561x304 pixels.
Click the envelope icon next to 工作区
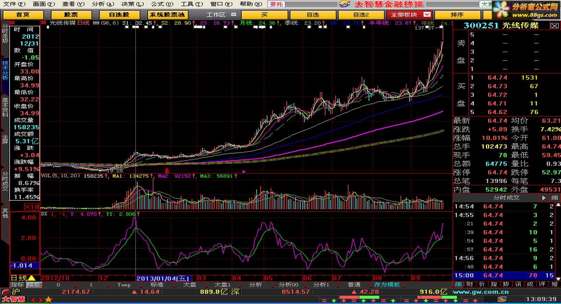pyautogui.click(x=234, y=15)
